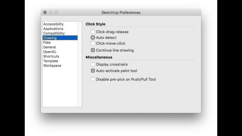Select the Compatibility category
This screenshot has width=242, height=136.
click(x=54, y=33)
